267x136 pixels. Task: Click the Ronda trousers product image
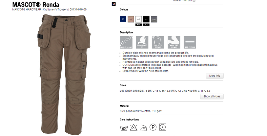point(64,75)
